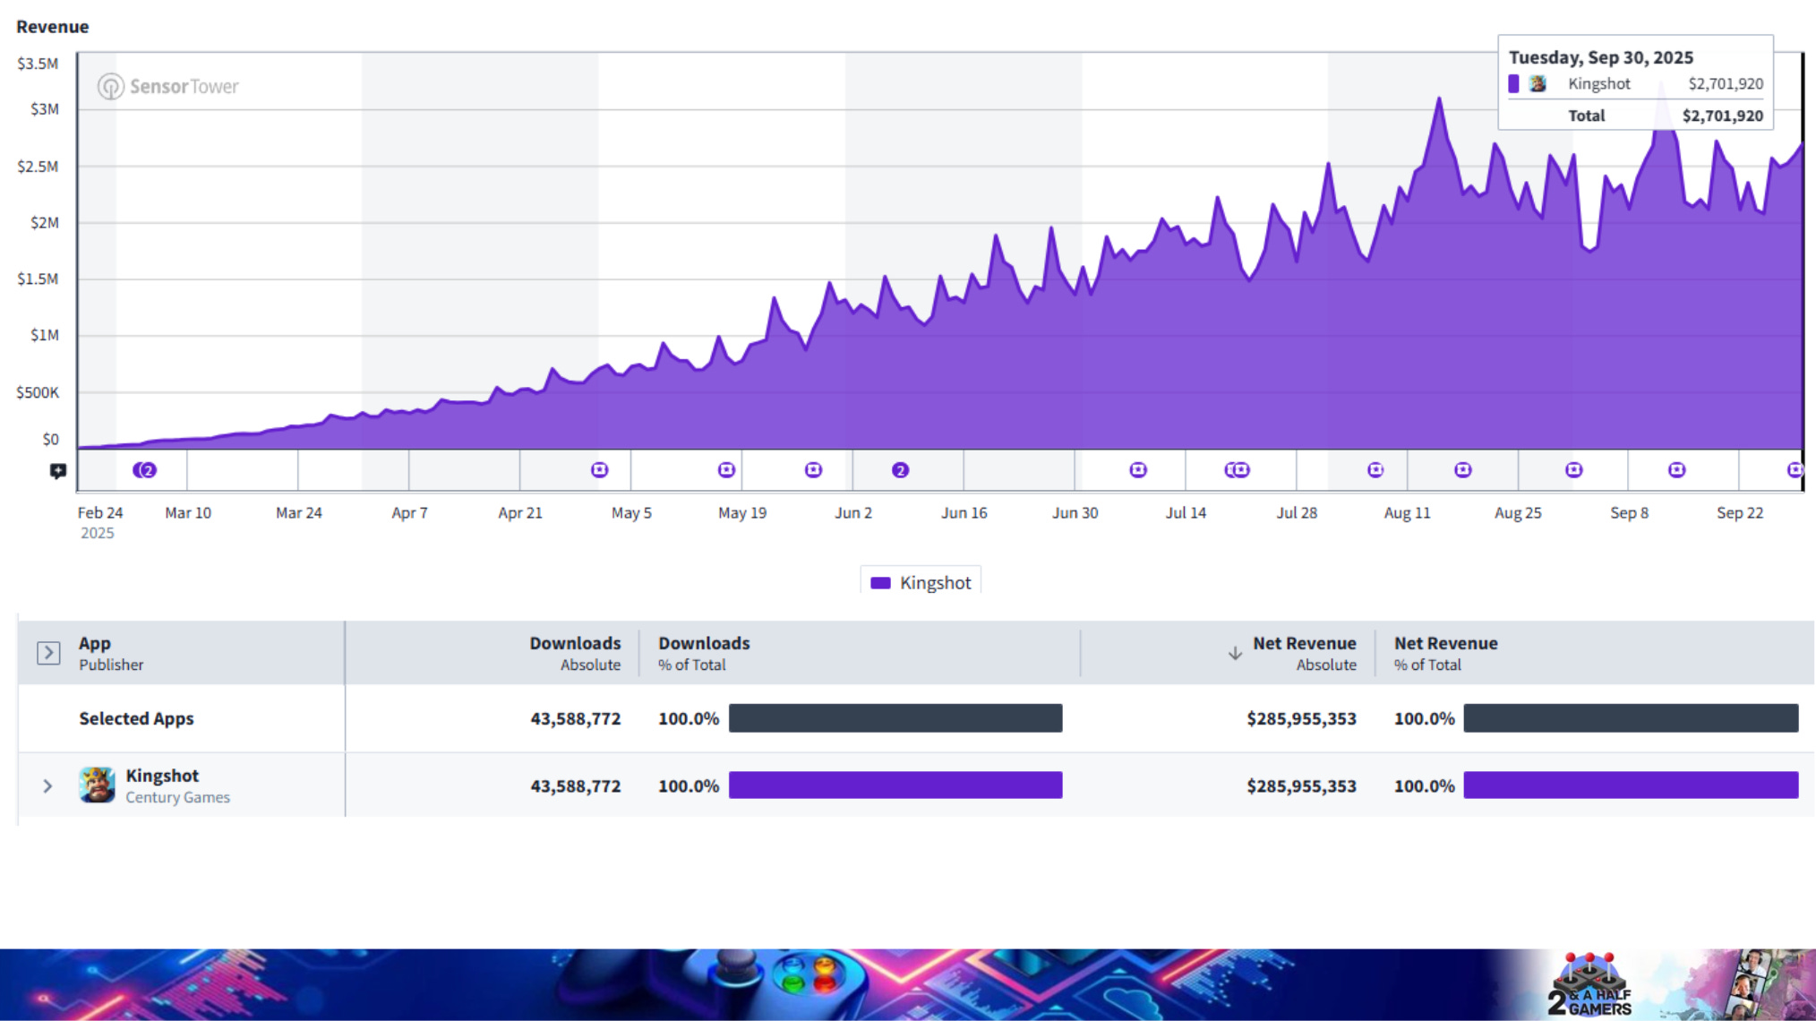Click the event marker before May 19
This screenshot has width=1816, height=1021.
click(727, 470)
